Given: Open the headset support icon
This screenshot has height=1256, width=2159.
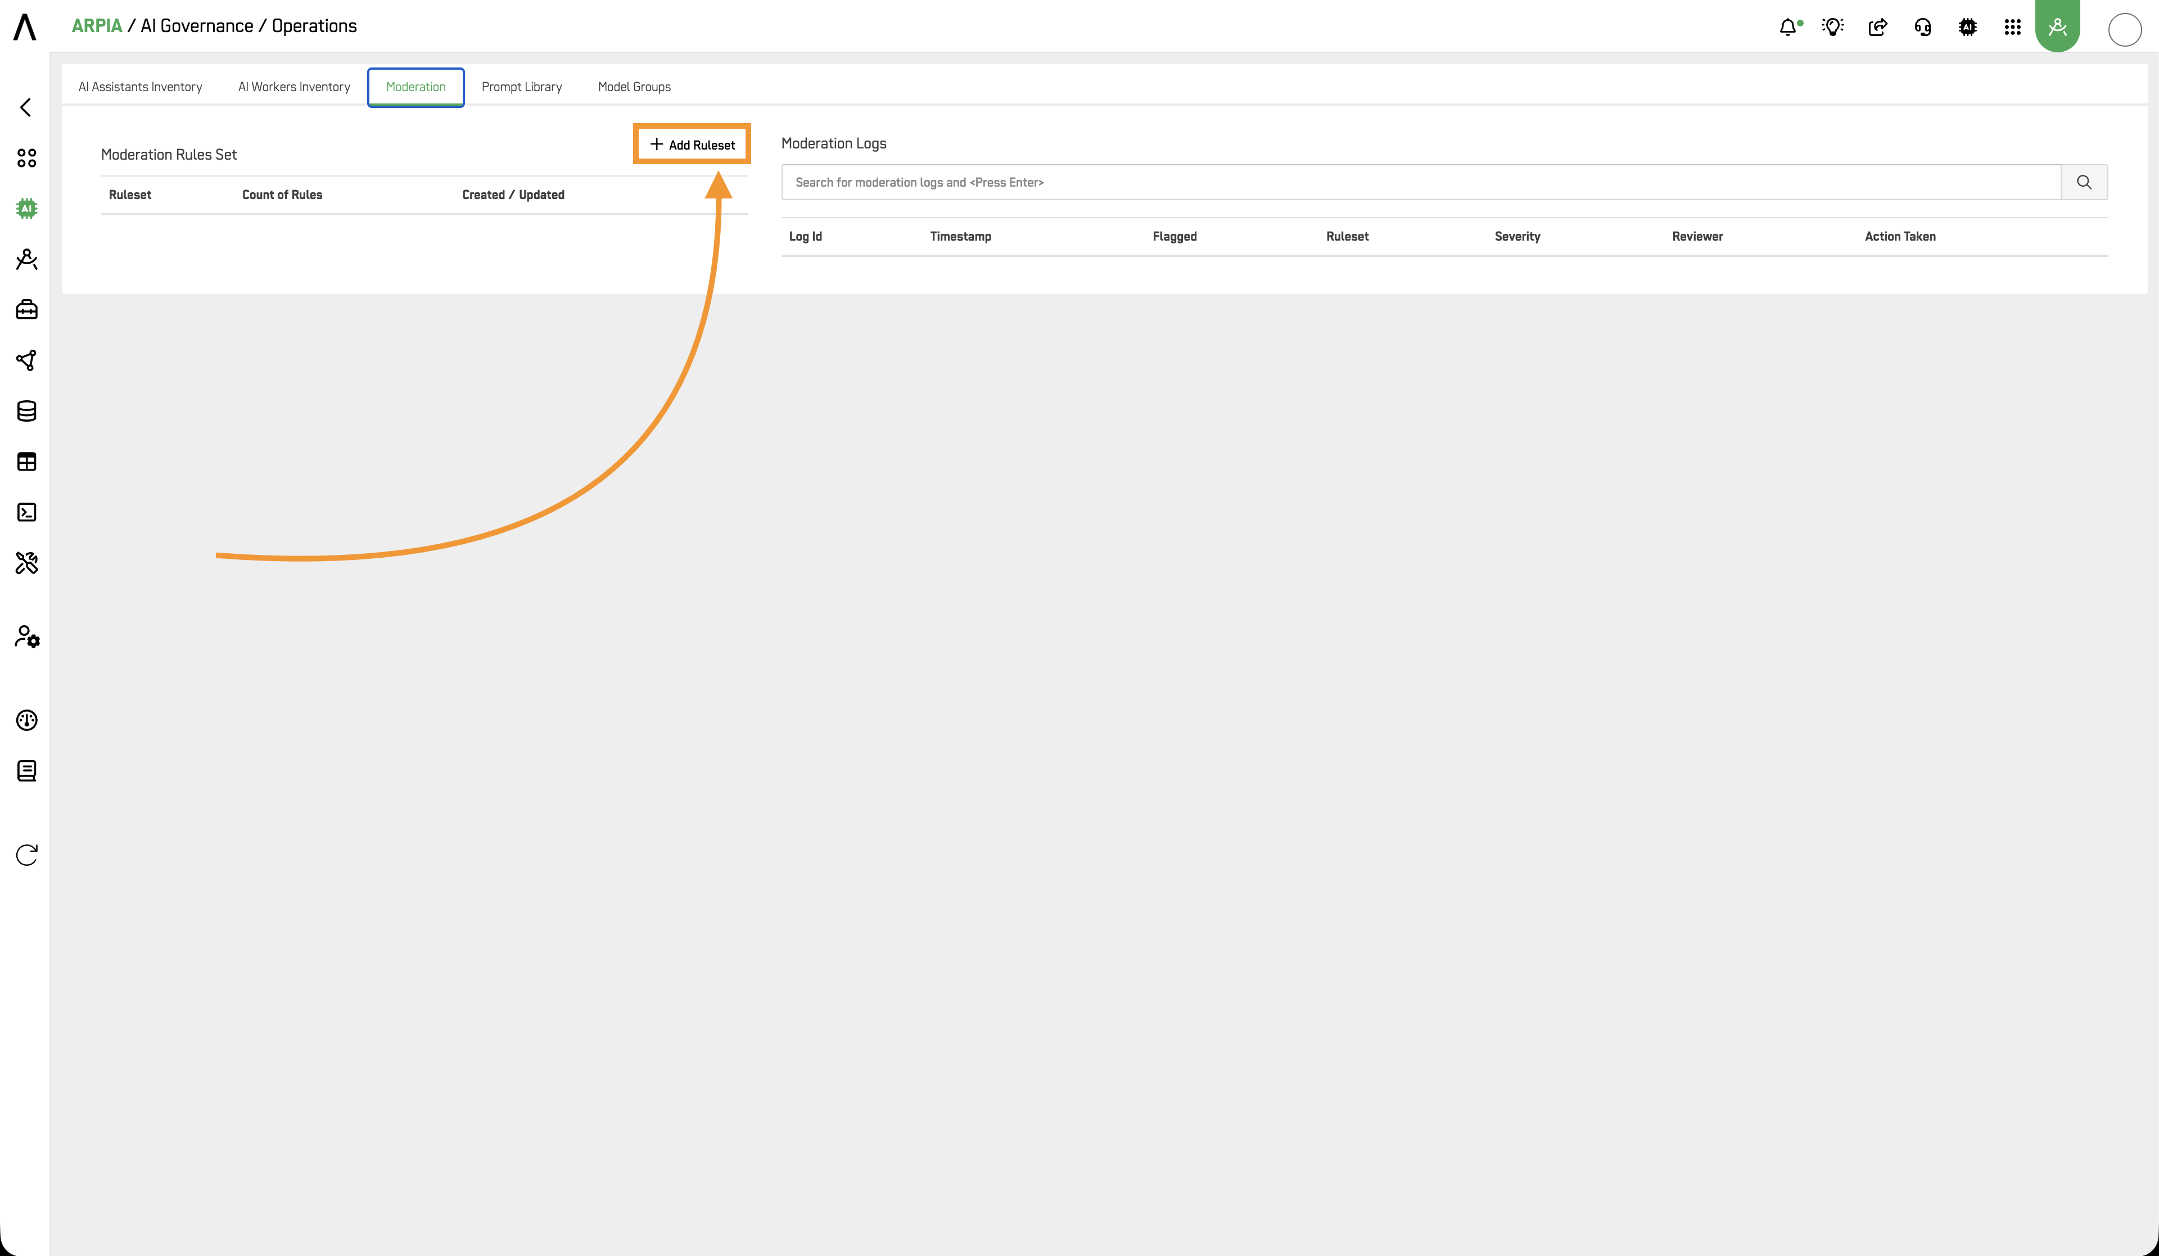Looking at the screenshot, I should click(1922, 28).
